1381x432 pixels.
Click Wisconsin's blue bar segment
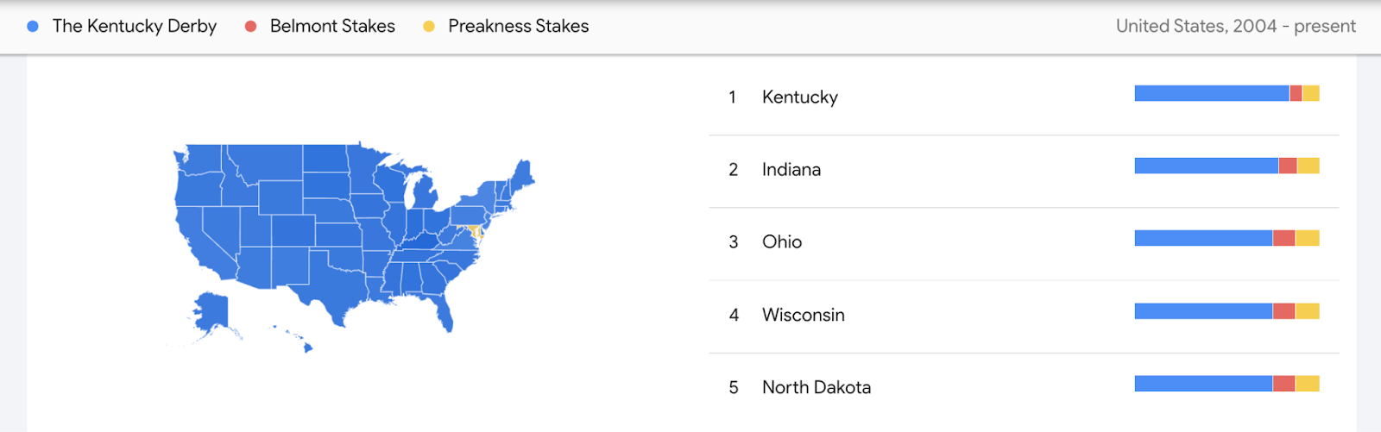pyautogui.click(x=1204, y=311)
